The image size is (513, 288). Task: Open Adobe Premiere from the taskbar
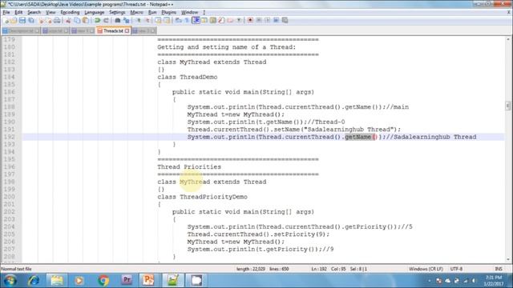(x=127, y=281)
